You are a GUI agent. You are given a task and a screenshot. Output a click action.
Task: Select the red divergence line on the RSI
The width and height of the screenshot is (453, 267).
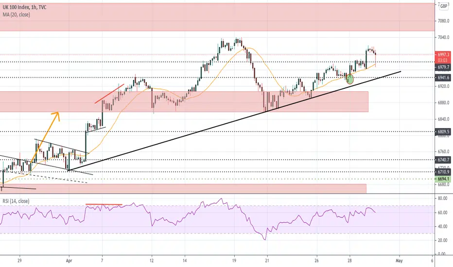104,204
